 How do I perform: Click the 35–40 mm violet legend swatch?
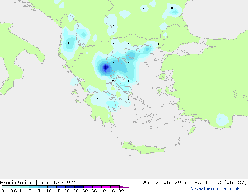click(97, 187)
